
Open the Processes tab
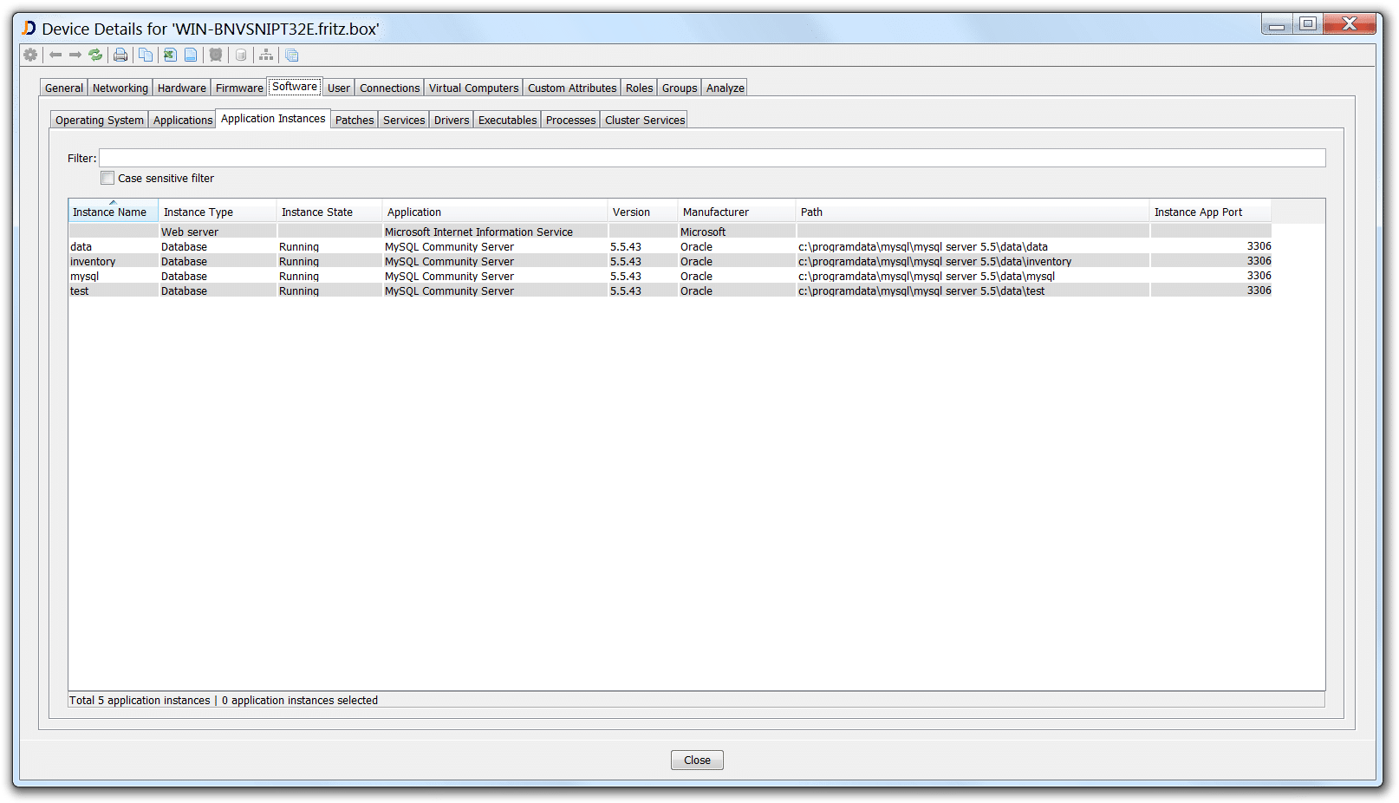tap(569, 119)
